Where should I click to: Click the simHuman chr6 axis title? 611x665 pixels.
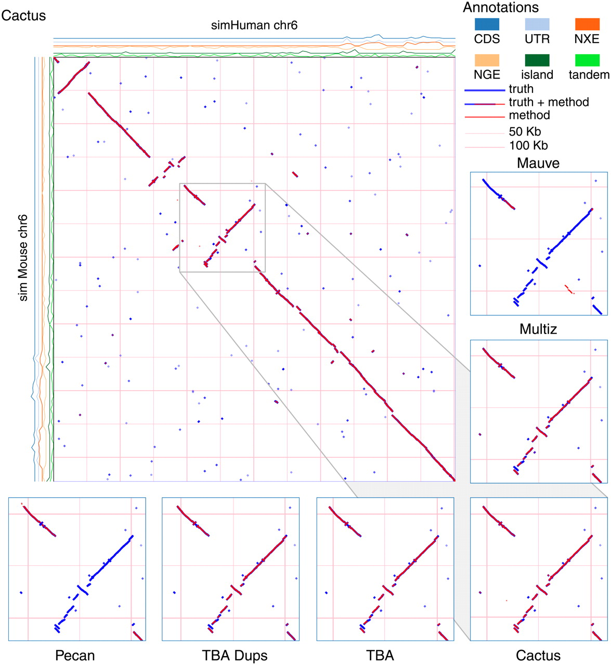tap(254, 25)
